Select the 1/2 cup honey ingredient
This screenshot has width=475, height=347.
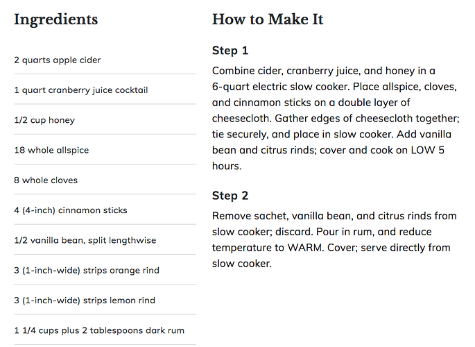click(44, 120)
